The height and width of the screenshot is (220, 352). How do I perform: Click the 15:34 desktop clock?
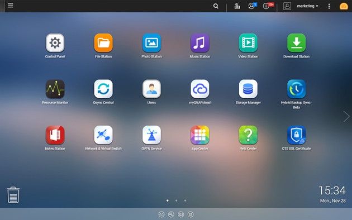point(332,190)
